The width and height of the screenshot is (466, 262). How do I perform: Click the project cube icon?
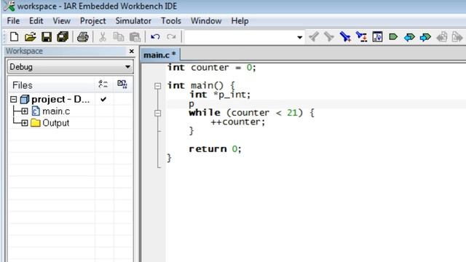pos(24,99)
